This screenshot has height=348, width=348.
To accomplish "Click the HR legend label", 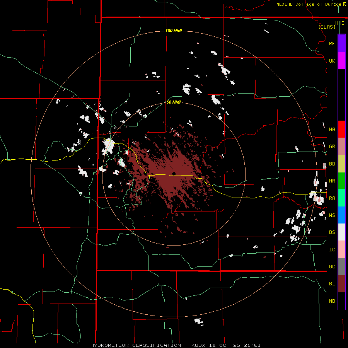I will (x=332, y=181).
